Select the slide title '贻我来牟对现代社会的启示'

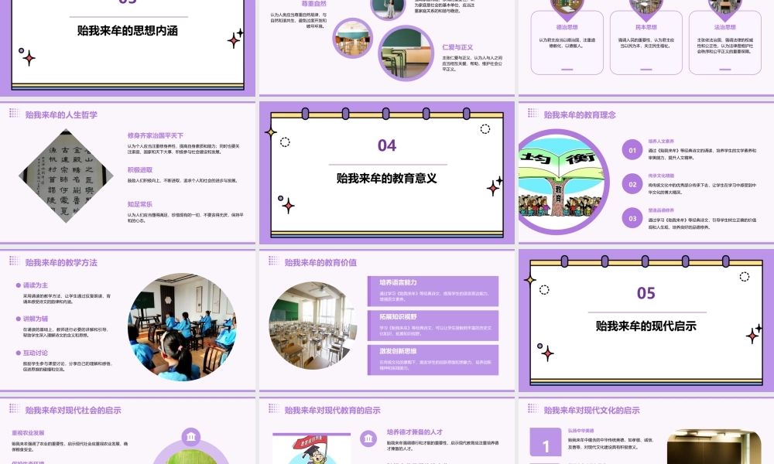click(x=73, y=410)
